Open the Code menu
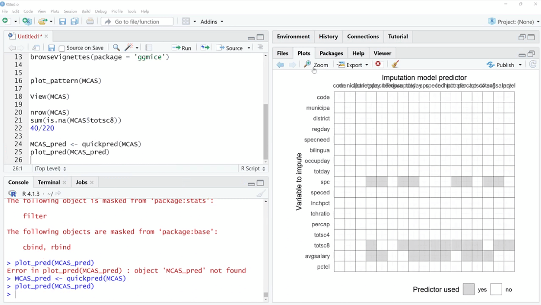This screenshot has height=305, width=541. pos(28,11)
